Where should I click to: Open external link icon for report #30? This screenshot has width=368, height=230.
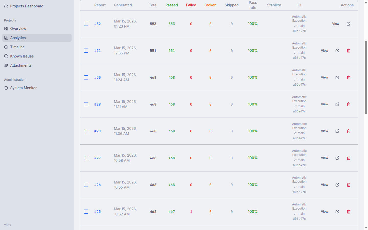(x=337, y=77)
